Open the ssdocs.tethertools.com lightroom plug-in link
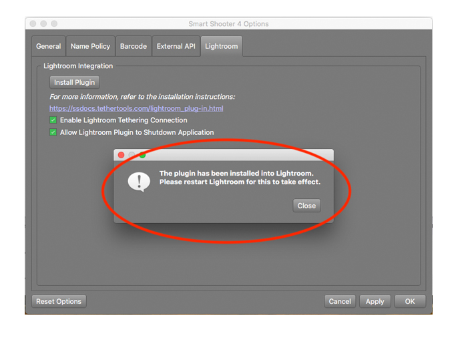This screenshot has width=458, height=350. (136, 108)
